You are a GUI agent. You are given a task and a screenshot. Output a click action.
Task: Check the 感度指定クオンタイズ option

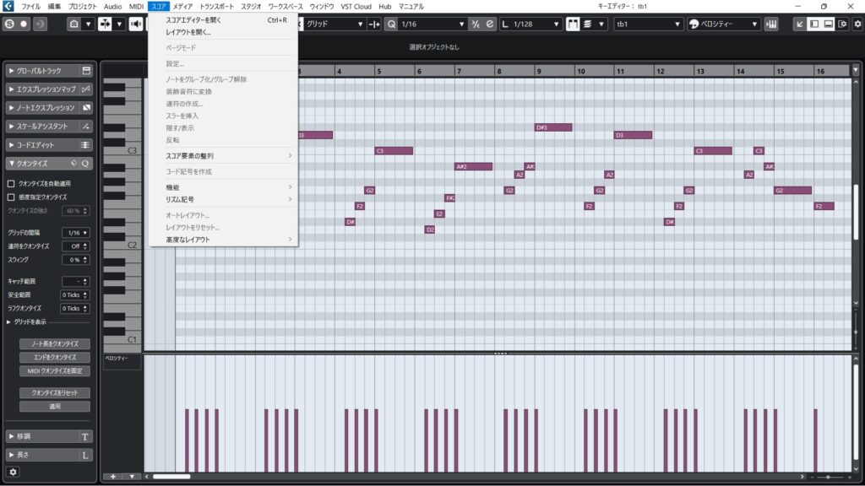(11, 197)
